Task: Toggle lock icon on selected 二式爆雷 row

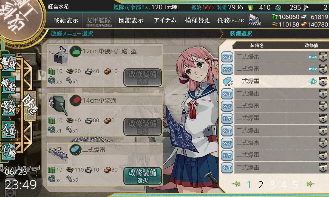Action: [324, 81]
